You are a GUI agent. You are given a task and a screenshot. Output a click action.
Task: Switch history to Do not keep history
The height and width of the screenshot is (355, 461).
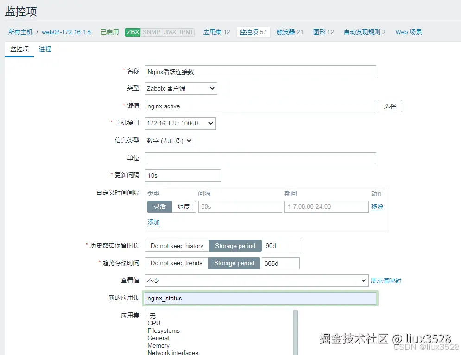coord(176,246)
